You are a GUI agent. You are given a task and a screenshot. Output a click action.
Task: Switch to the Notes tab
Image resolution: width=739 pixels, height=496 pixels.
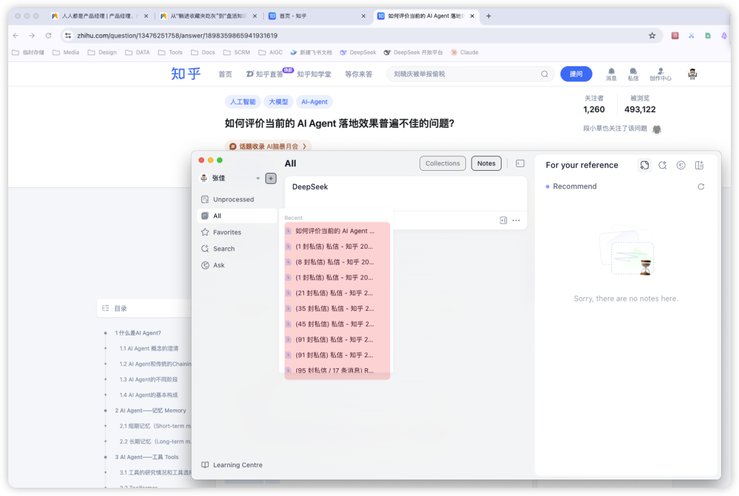point(486,163)
